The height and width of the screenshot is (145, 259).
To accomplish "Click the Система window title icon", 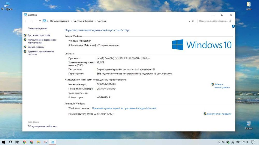I will pyautogui.click(x=25, y=15).
